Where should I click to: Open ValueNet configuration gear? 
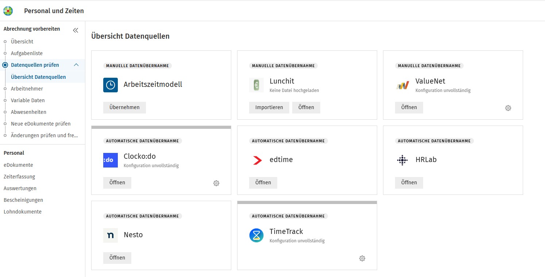(508, 108)
